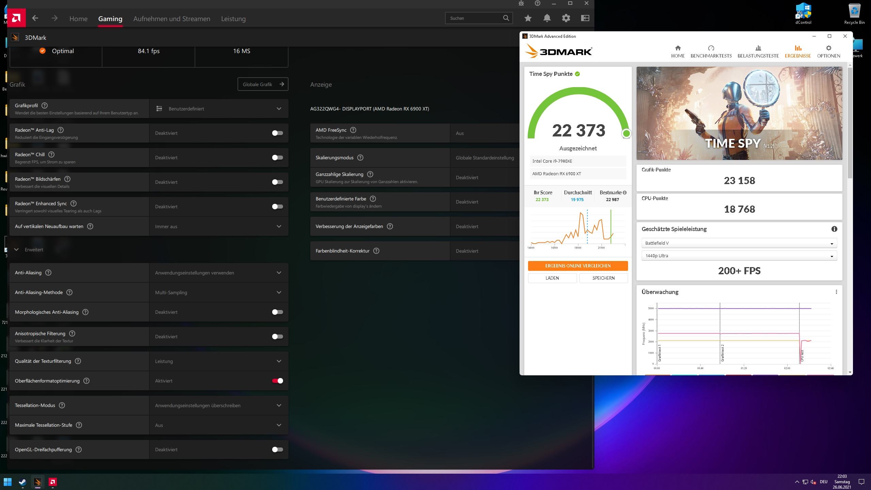Open the taskbar notification center

coord(861,482)
